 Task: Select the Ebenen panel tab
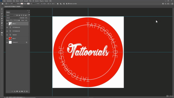tap(8, 12)
